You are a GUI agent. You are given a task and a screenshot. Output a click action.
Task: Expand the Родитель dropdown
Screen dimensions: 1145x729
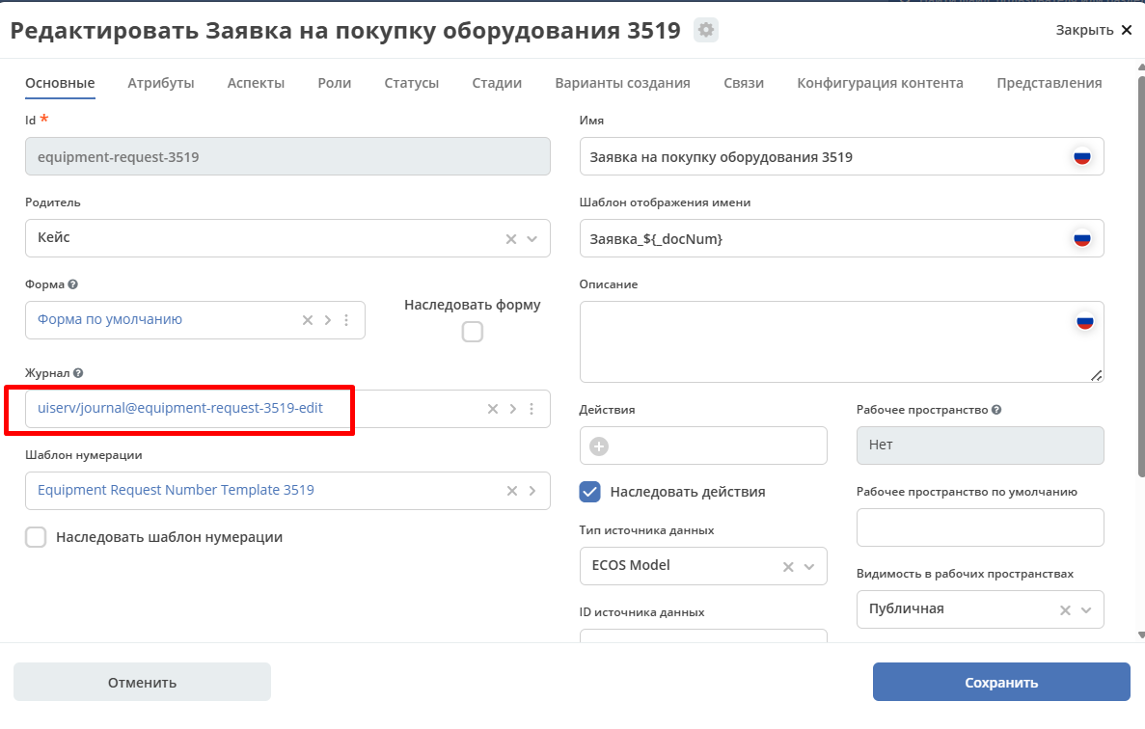pos(532,238)
